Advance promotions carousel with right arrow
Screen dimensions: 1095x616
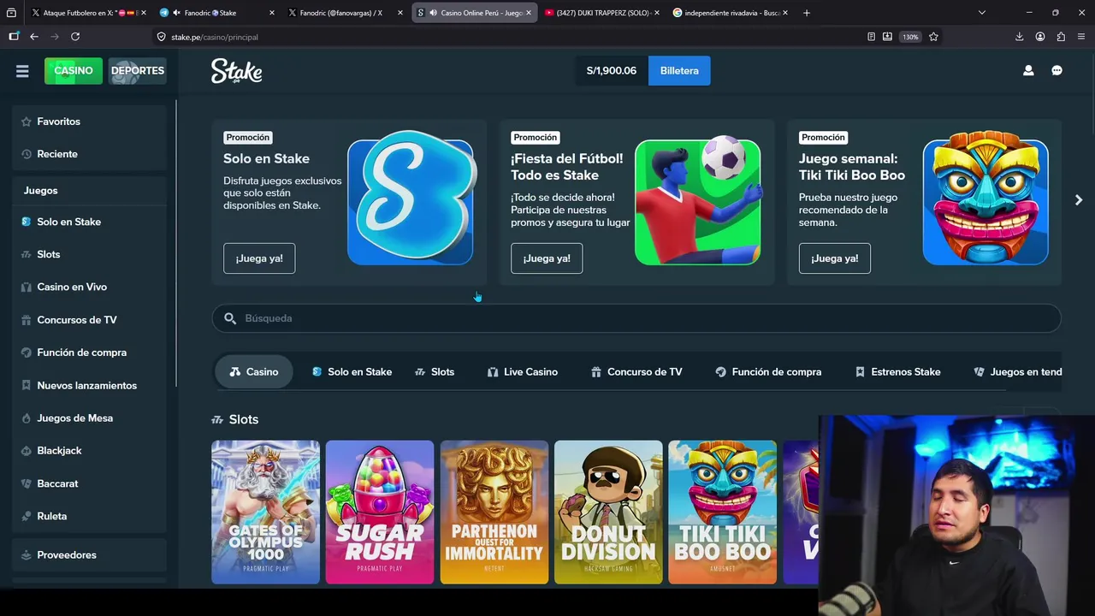1078,200
